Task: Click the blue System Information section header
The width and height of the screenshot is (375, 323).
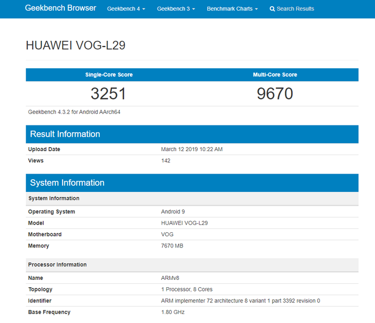Action: (192, 183)
